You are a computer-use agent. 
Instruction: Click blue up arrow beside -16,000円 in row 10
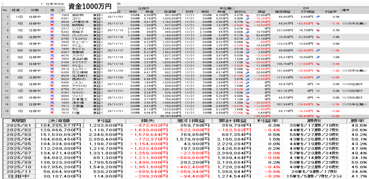click(318, 77)
